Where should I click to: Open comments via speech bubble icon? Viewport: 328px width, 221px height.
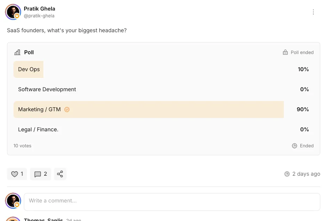pos(38,174)
